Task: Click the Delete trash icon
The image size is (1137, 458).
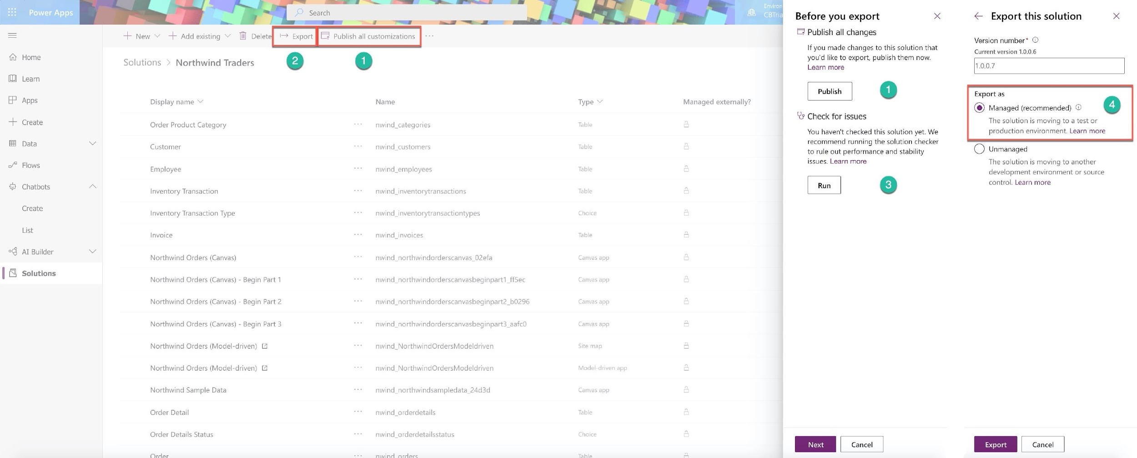Action: click(243, 35)
